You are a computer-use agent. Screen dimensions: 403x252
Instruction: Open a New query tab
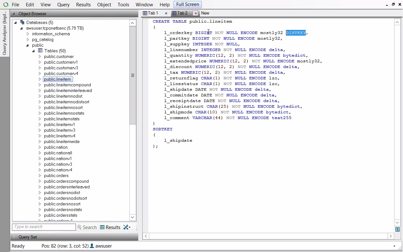205,13
